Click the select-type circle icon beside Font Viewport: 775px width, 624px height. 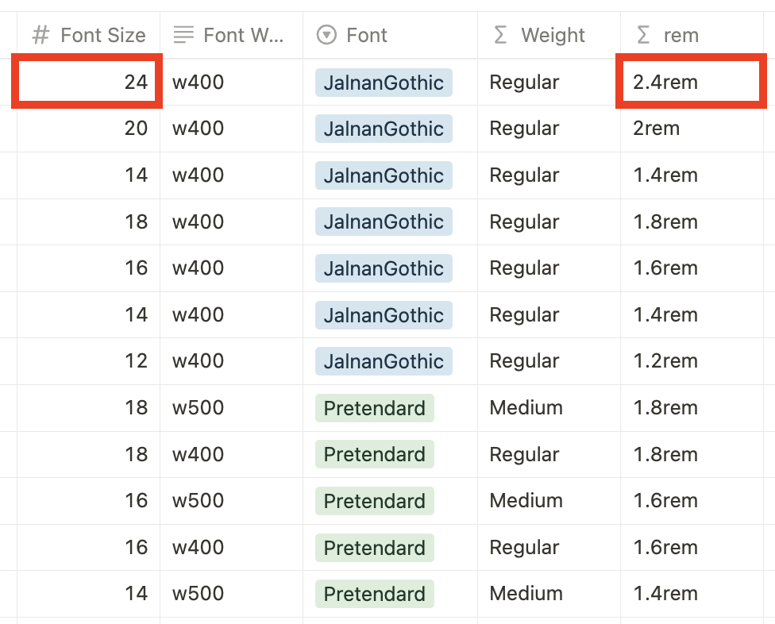point(326,35)
